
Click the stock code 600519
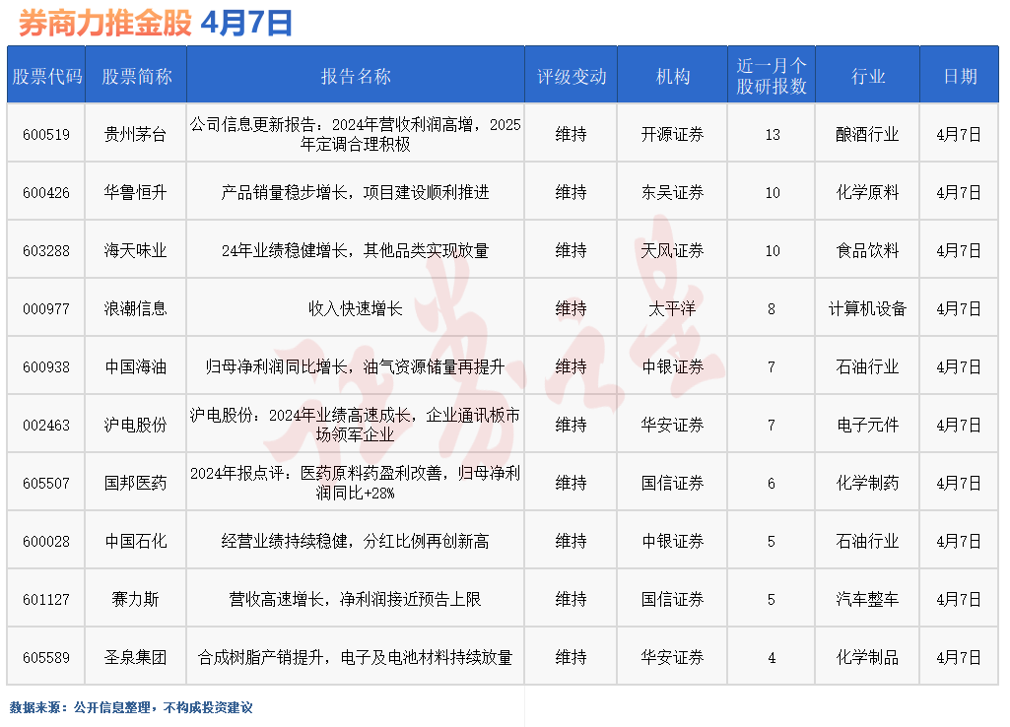pos(45,133)
